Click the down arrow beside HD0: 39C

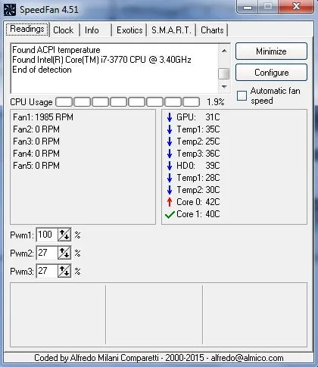coord(170,166)
